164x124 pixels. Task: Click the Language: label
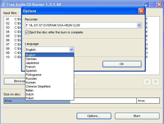pyautogui.click(x=32, y=44)
